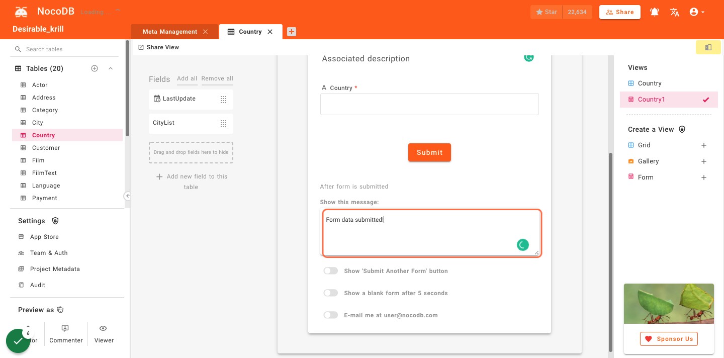Open the Payment table

pos(67,198)
